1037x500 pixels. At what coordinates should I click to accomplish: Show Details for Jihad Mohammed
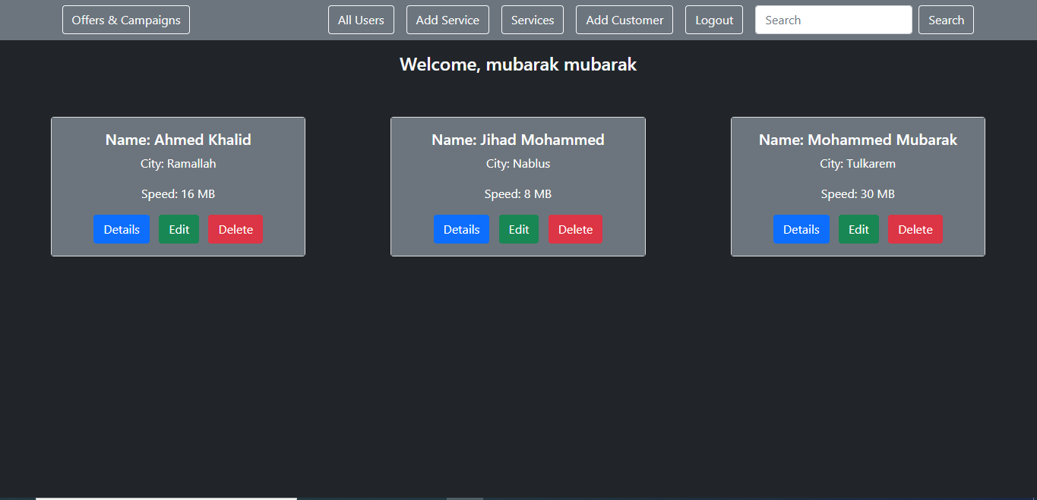(x=461, y=229)
